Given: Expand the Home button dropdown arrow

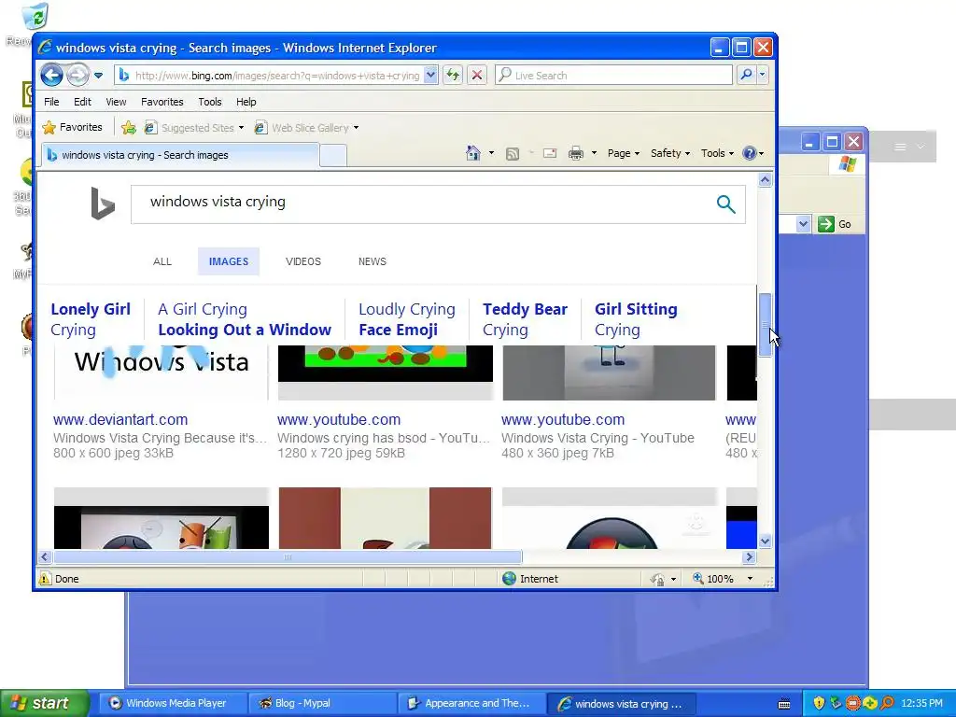Looking at the screenshot, I should click(x=491, y=153).
